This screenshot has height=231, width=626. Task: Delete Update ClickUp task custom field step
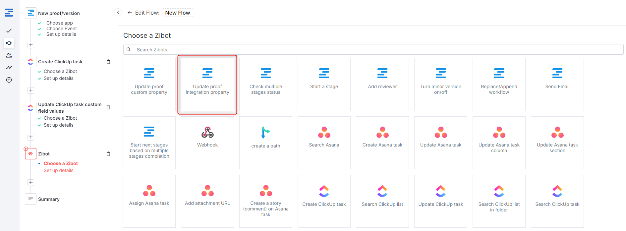pos(108,107)
